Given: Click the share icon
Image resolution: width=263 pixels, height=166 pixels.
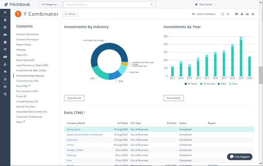Looking at the screenshot, I should point(253,14).
